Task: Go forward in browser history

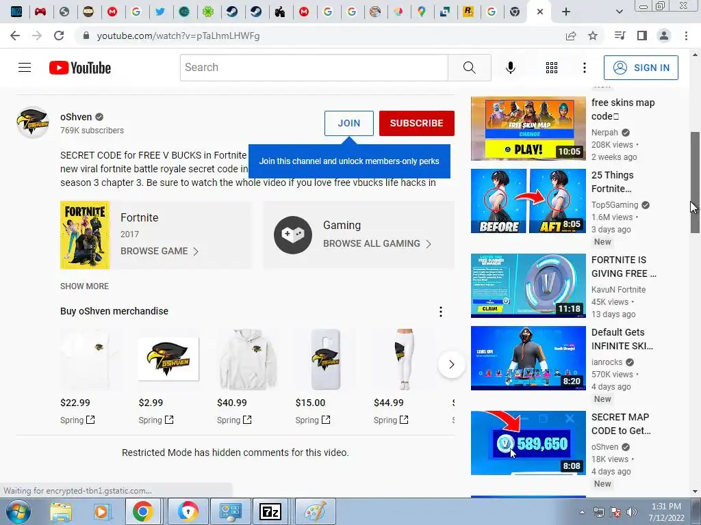Action: [37, 36]
